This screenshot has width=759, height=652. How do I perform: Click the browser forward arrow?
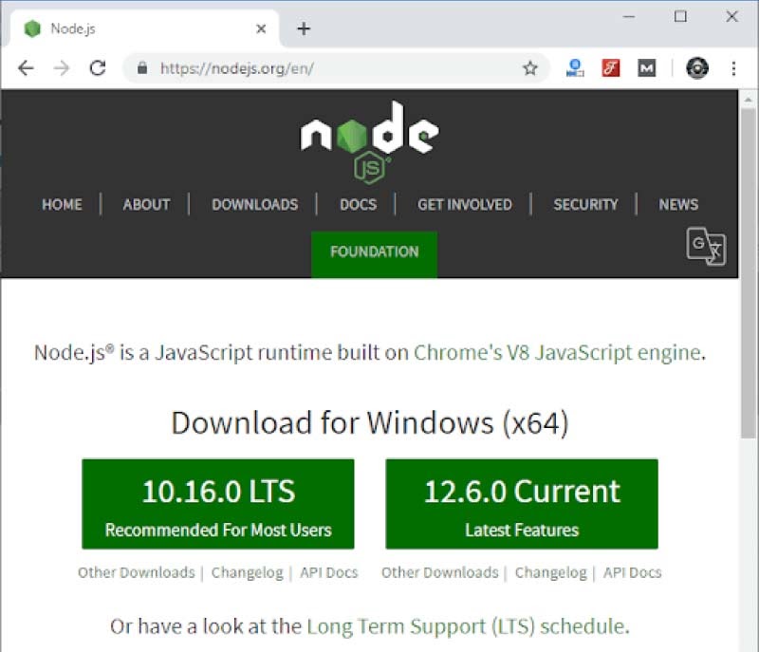click(x=62, y=68)
